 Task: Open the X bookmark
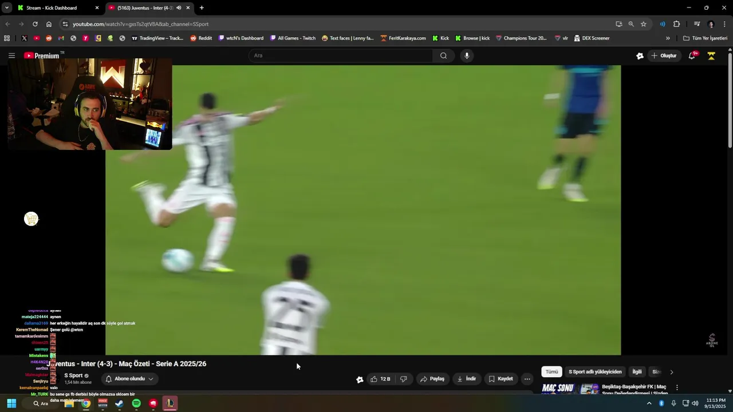tap(24, 38)
